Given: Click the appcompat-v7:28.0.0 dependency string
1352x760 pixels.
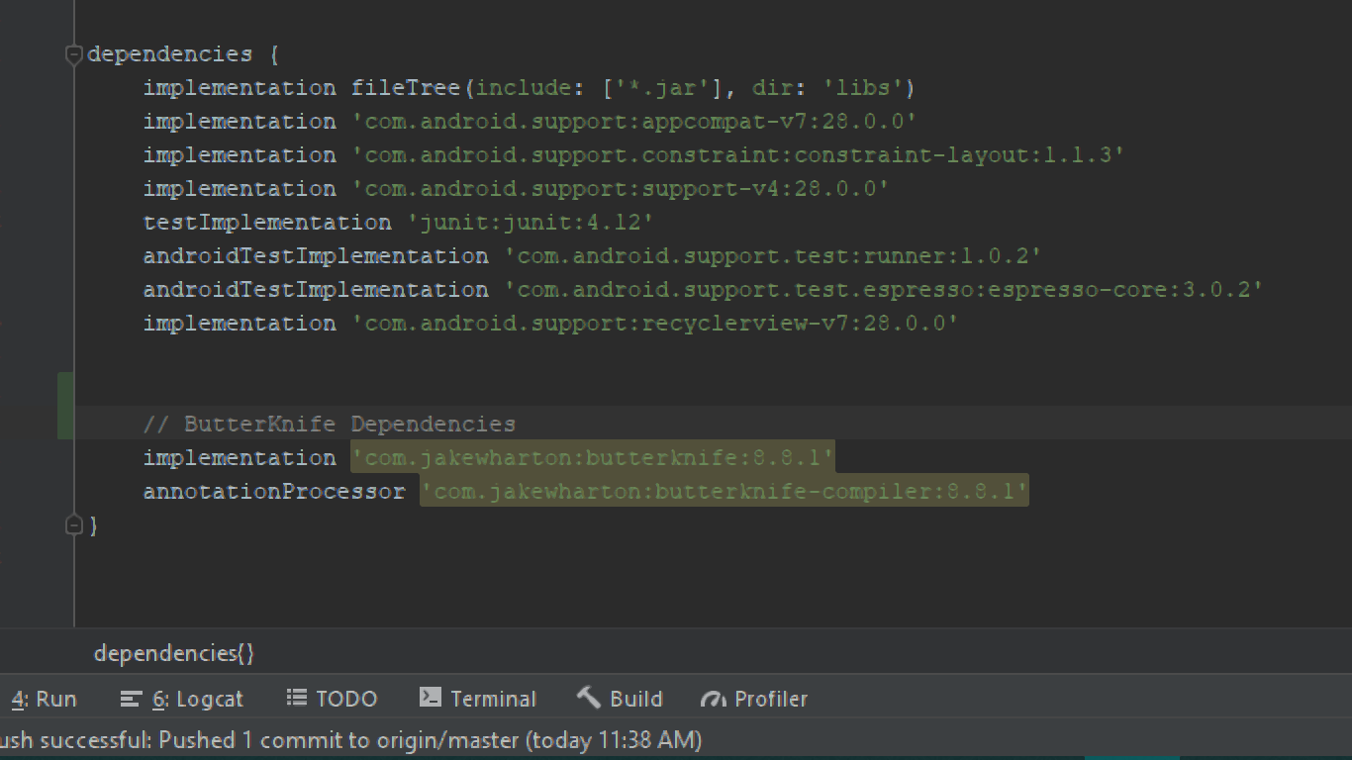Looking at the screenshot, I should pyautogui.click(x=634, y=122).
